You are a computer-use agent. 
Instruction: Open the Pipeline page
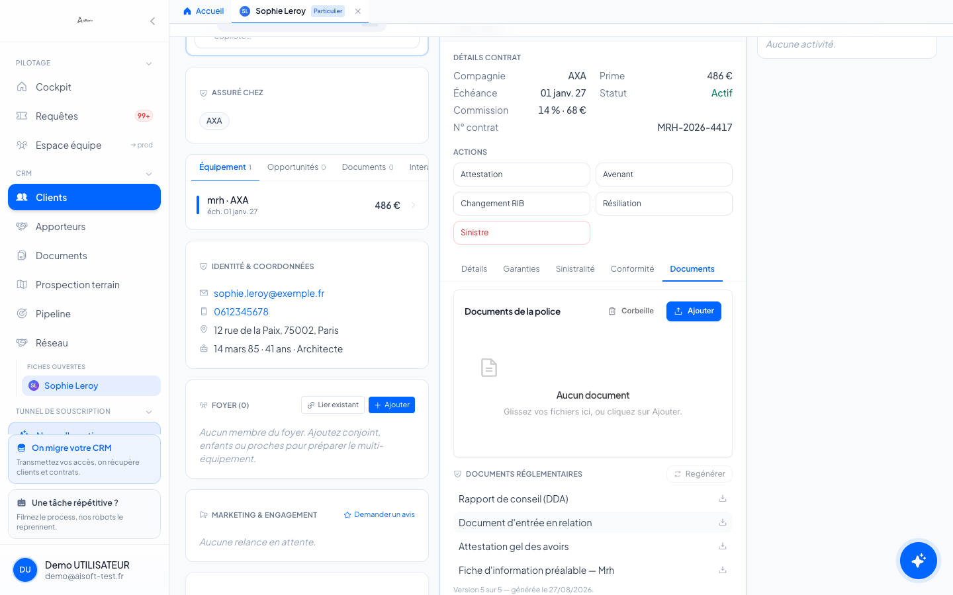tap(85, 314)
